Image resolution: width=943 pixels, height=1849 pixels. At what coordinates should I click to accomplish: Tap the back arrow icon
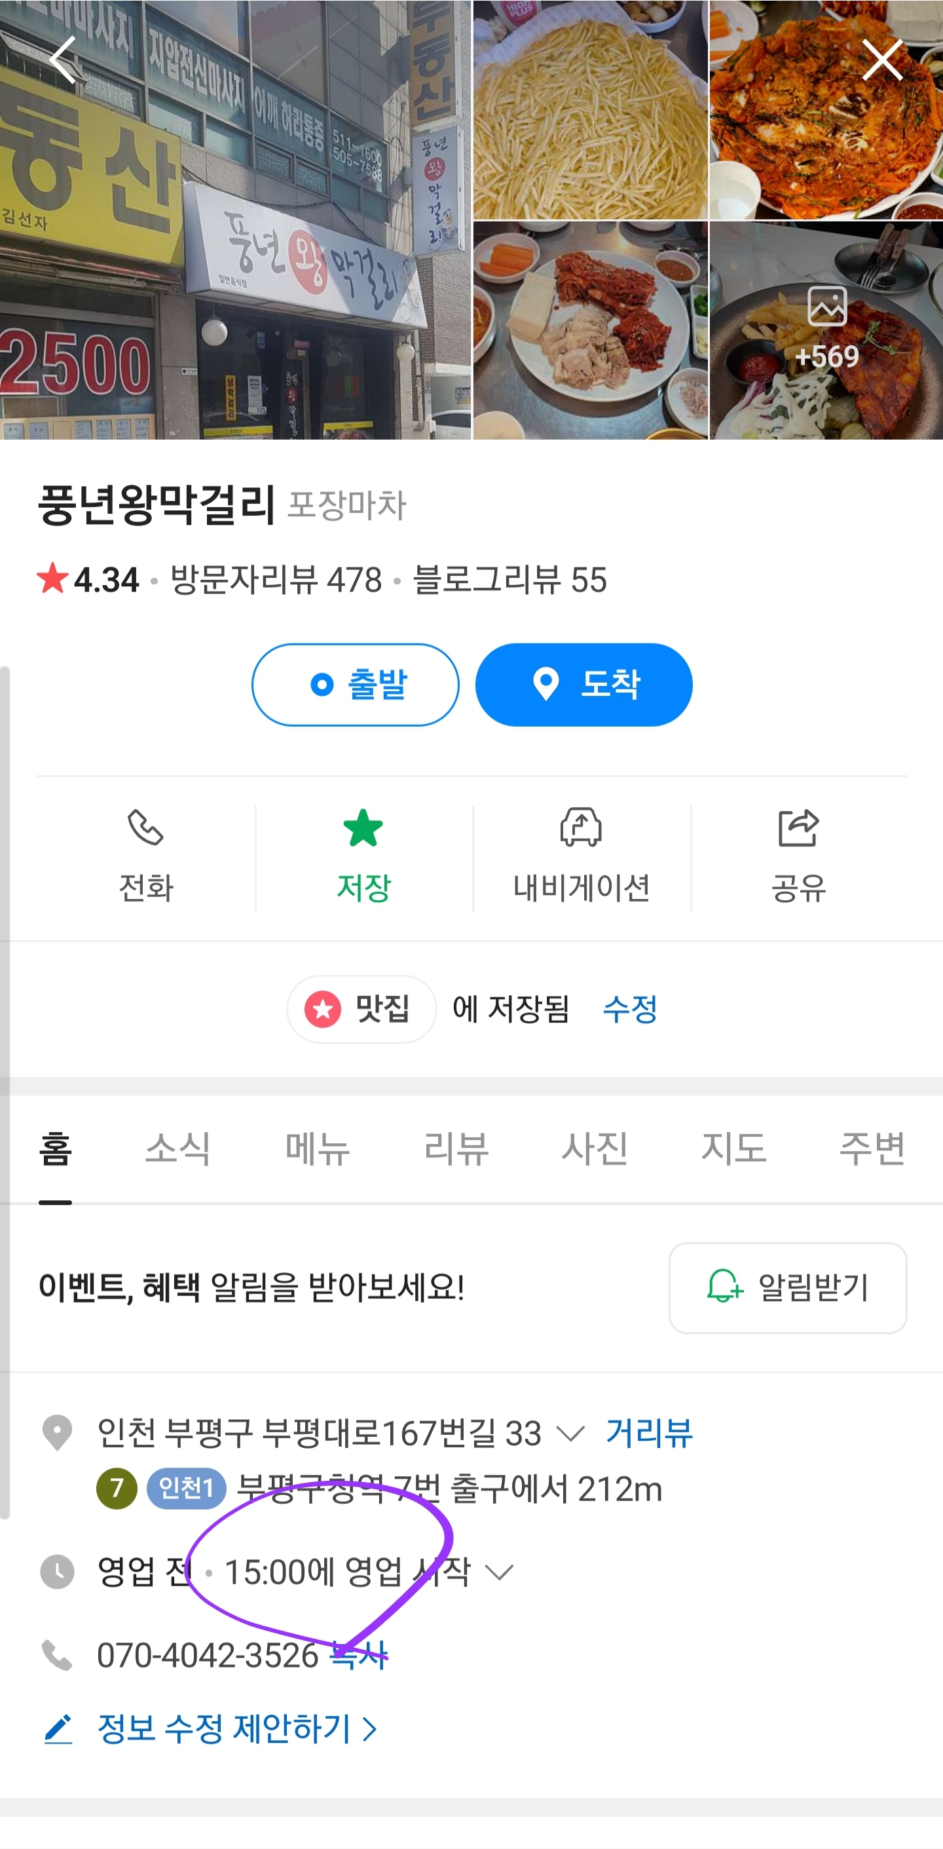[x=63, y=60]
